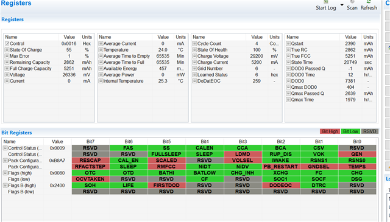The width and height of the screenshot is (390, 222).
Task: Toggle the VOLSEL bit cell
Action: 243,160
